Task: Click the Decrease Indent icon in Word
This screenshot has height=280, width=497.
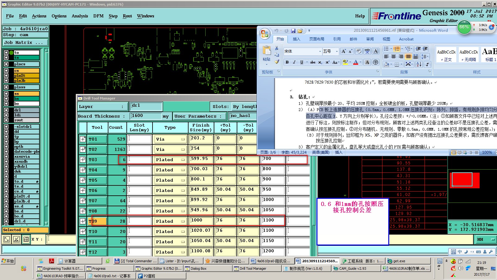Action: [418, 49]
